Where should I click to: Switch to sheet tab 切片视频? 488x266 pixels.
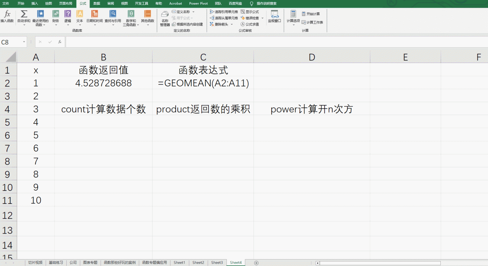(x=35, y=263)
